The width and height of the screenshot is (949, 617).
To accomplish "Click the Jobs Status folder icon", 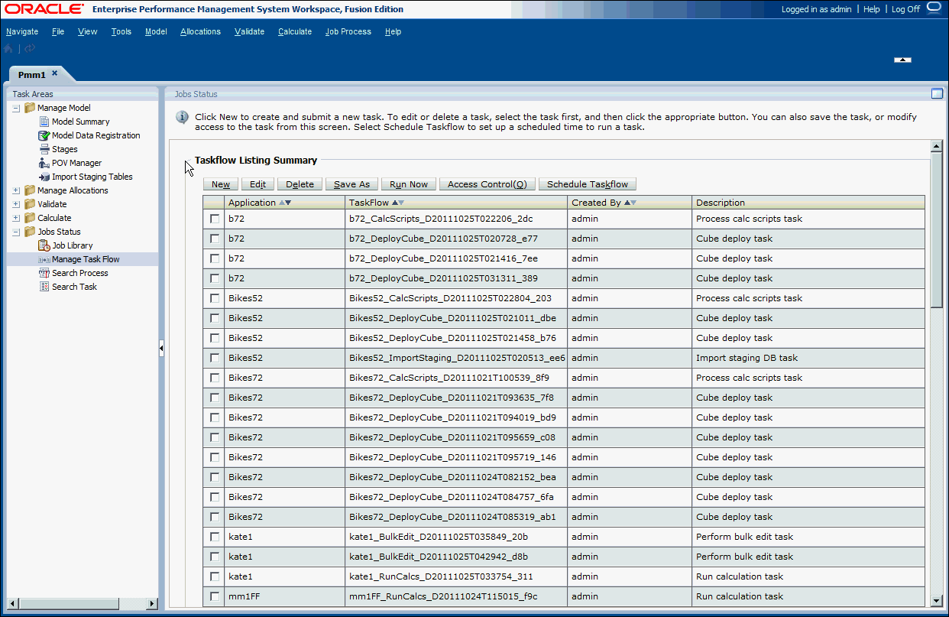I will 30,232.
